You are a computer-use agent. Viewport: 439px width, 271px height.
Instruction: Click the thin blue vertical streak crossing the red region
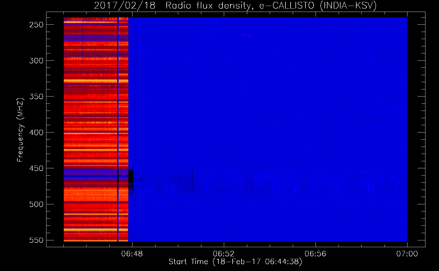point(118,129)
